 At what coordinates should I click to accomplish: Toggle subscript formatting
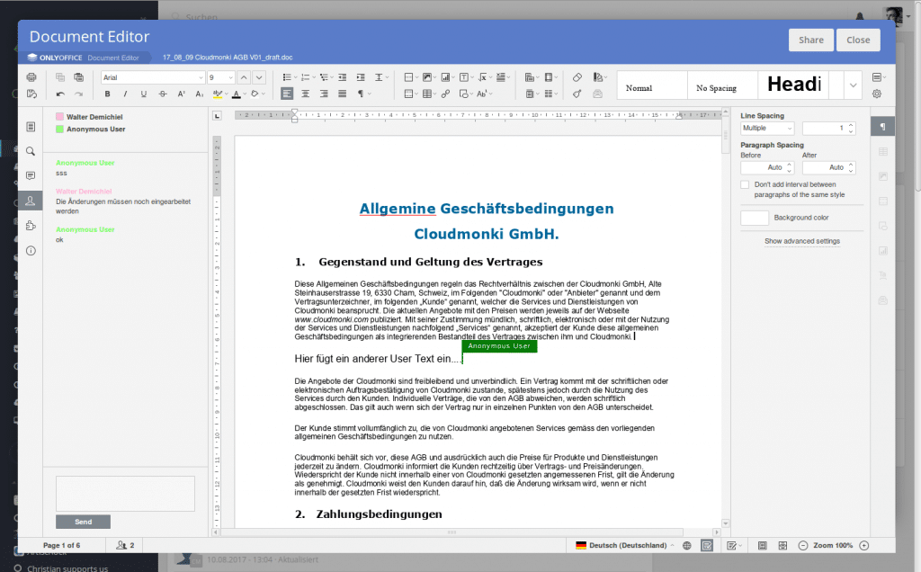tap(199, 94)
